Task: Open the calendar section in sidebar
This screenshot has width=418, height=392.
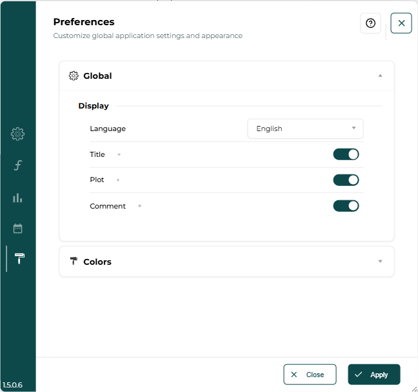Action: tap(17, 228)
